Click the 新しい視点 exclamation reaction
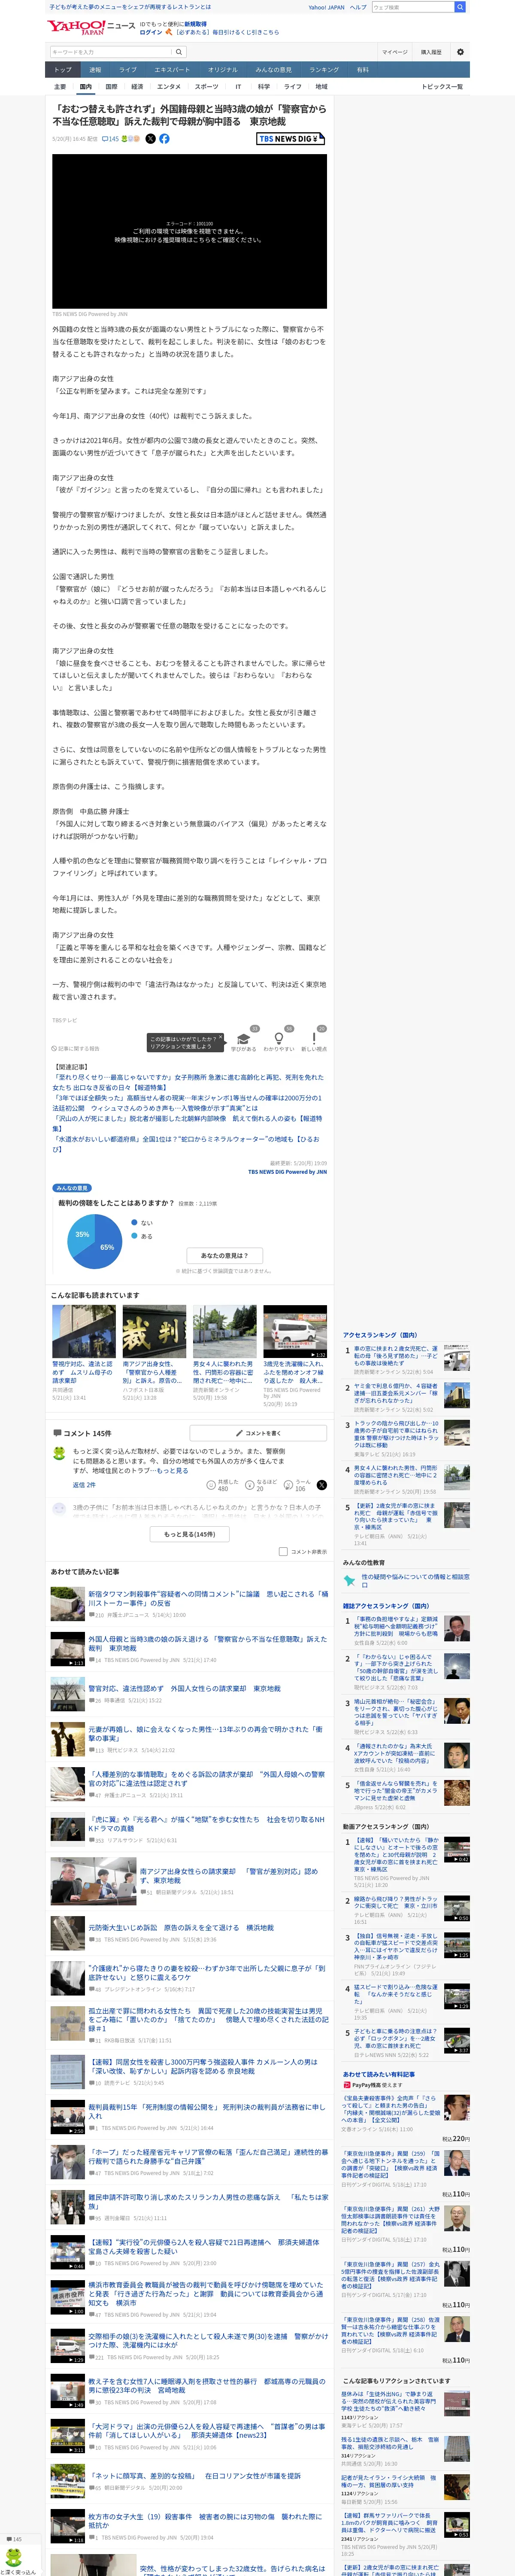This screenshot has height=2576, width=515. (x=314, y=1039)
